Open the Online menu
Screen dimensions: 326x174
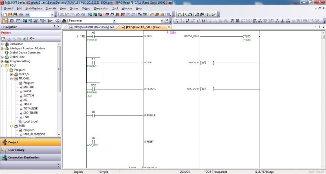pos(74,8)
